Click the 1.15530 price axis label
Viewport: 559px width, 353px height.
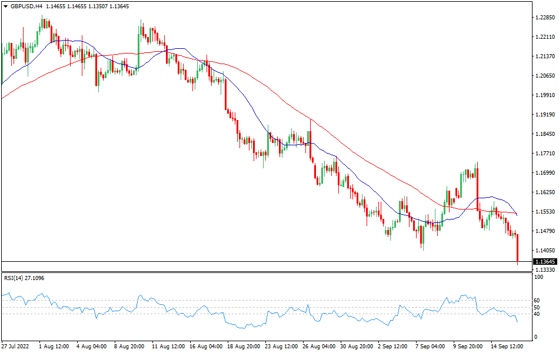click(545, 212)
